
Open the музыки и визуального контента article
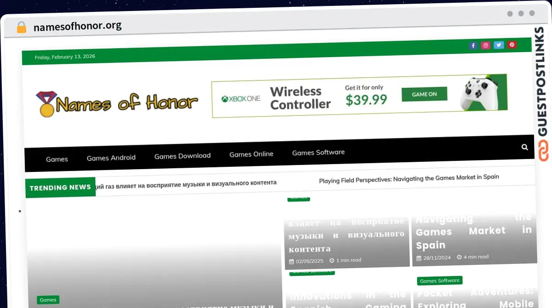(x=346, y=235)
